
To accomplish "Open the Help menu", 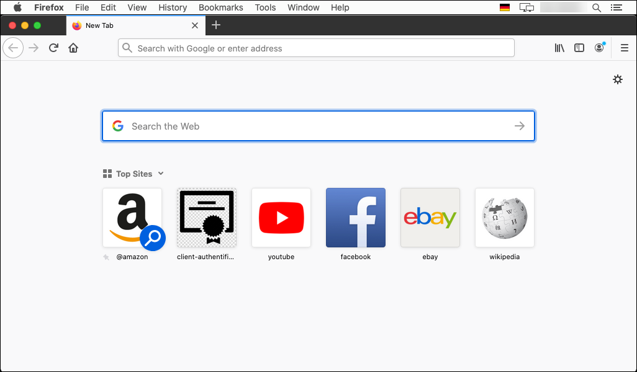I will (x=340, y=7).
